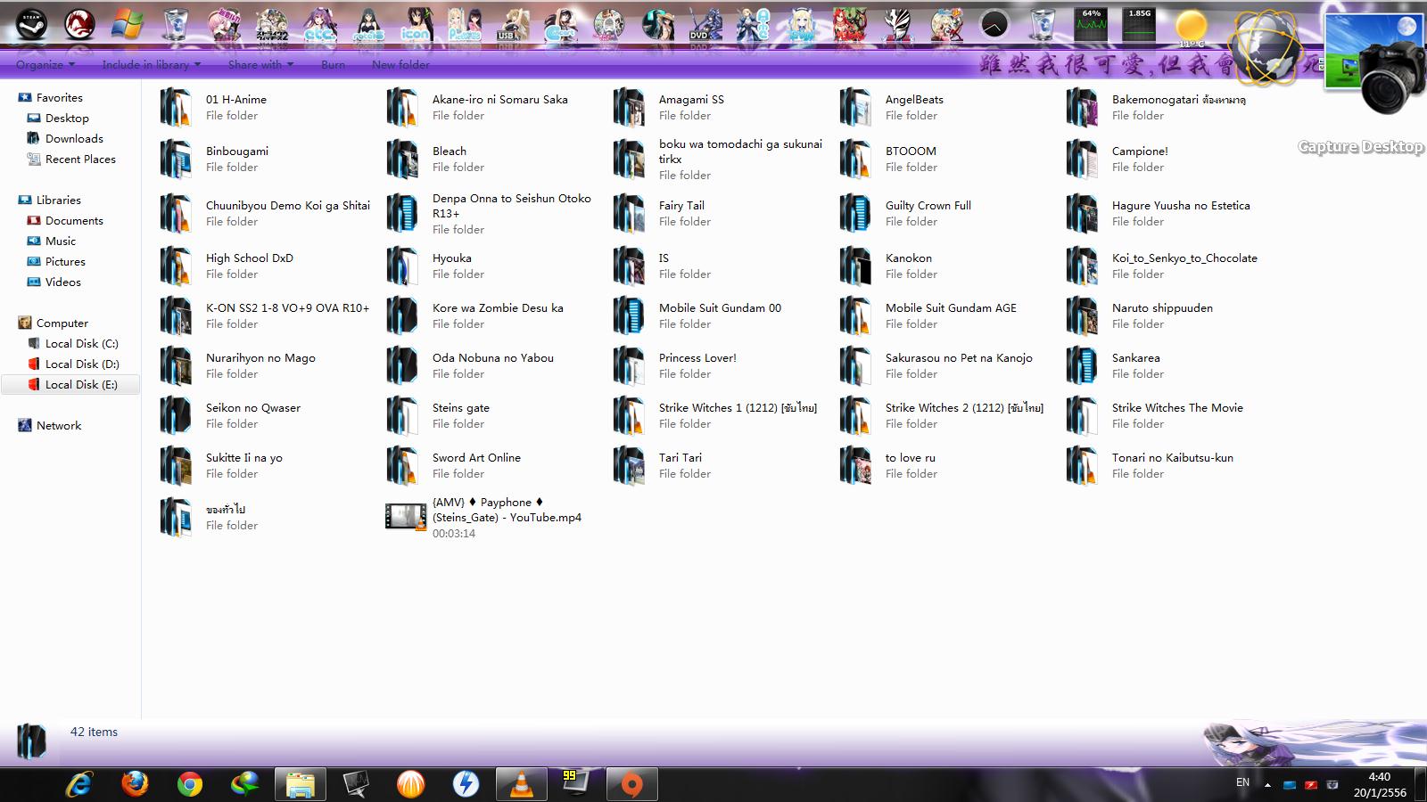
Task: Select Computer in the navigation pane
Action: (62, 323)
